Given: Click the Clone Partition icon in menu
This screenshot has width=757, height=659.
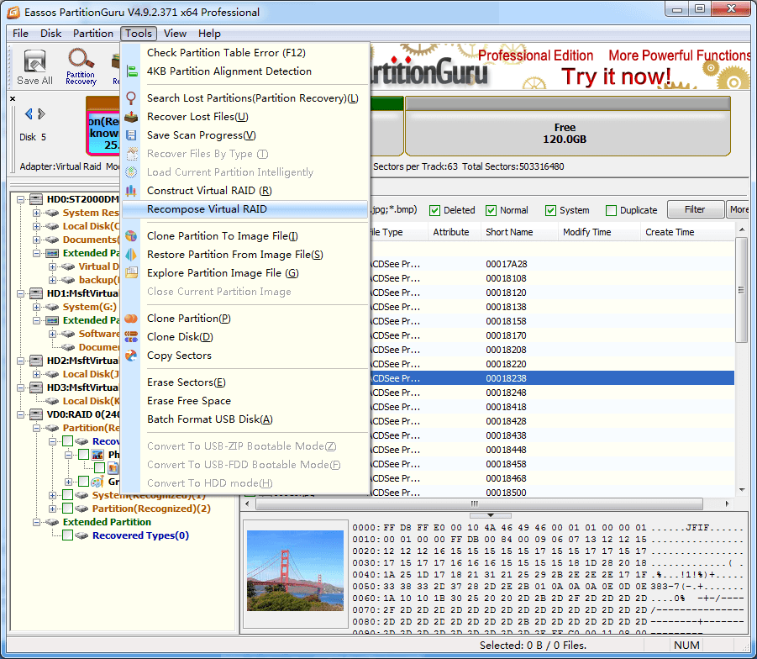Looking at the screenshot, I should pos(131,319).
